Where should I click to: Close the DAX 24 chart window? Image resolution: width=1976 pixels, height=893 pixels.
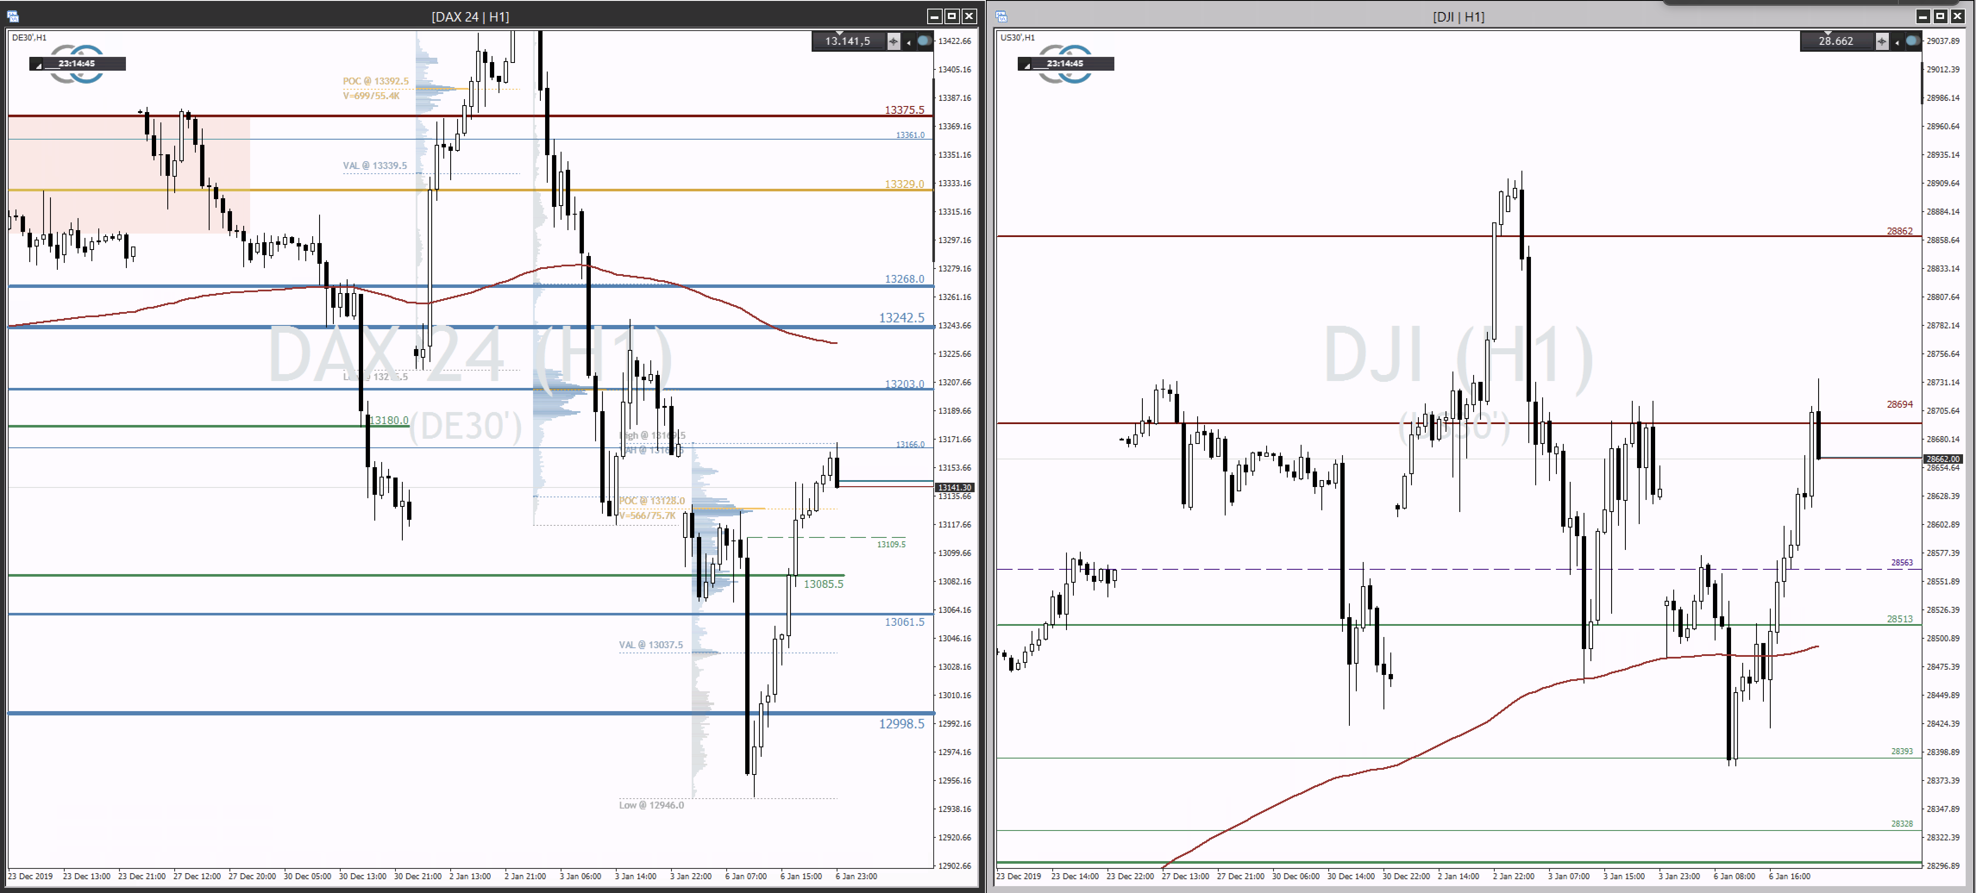point(969,16)
